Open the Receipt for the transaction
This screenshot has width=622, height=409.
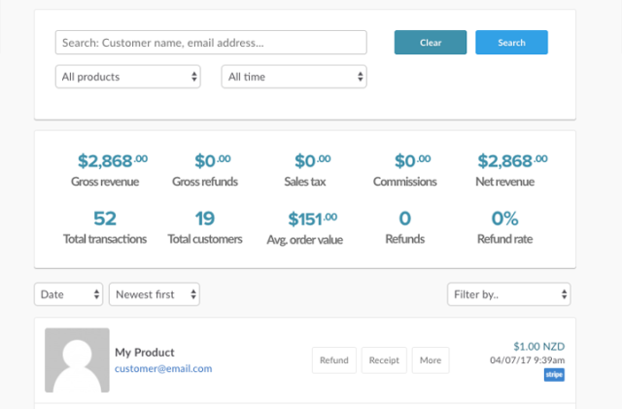[384, 360]
